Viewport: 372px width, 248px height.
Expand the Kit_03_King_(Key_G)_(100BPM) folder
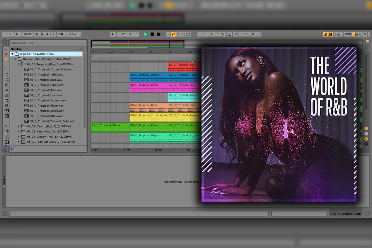tap(19, 131)
